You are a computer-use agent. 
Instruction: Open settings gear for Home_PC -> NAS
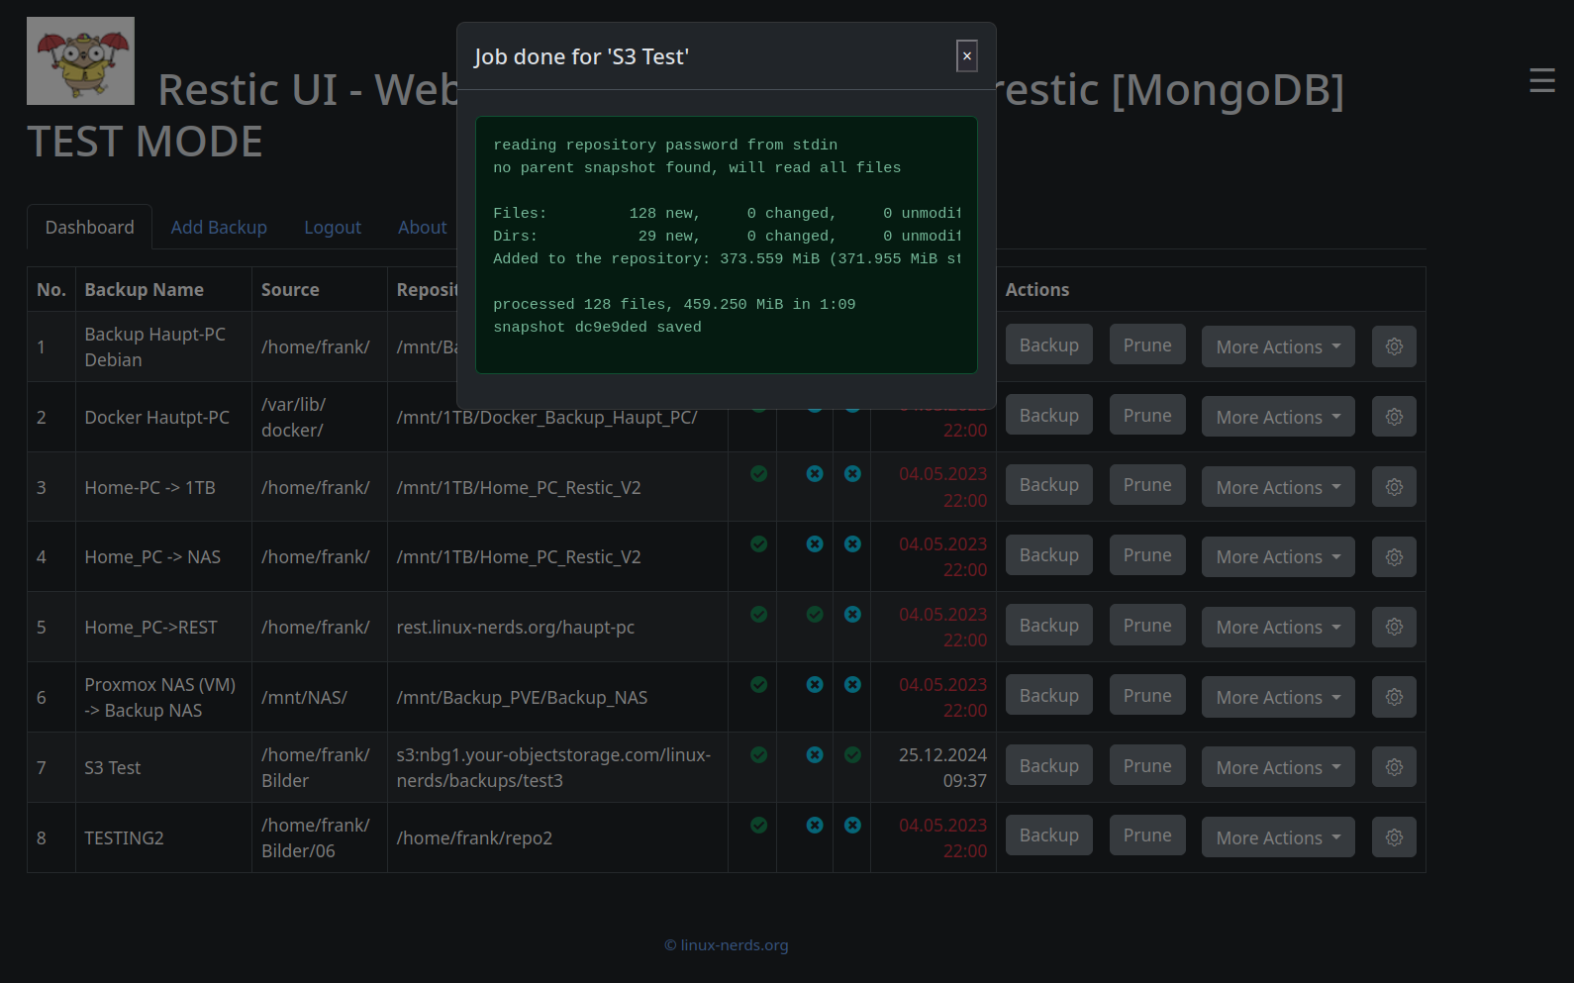tap(1394, 557)
